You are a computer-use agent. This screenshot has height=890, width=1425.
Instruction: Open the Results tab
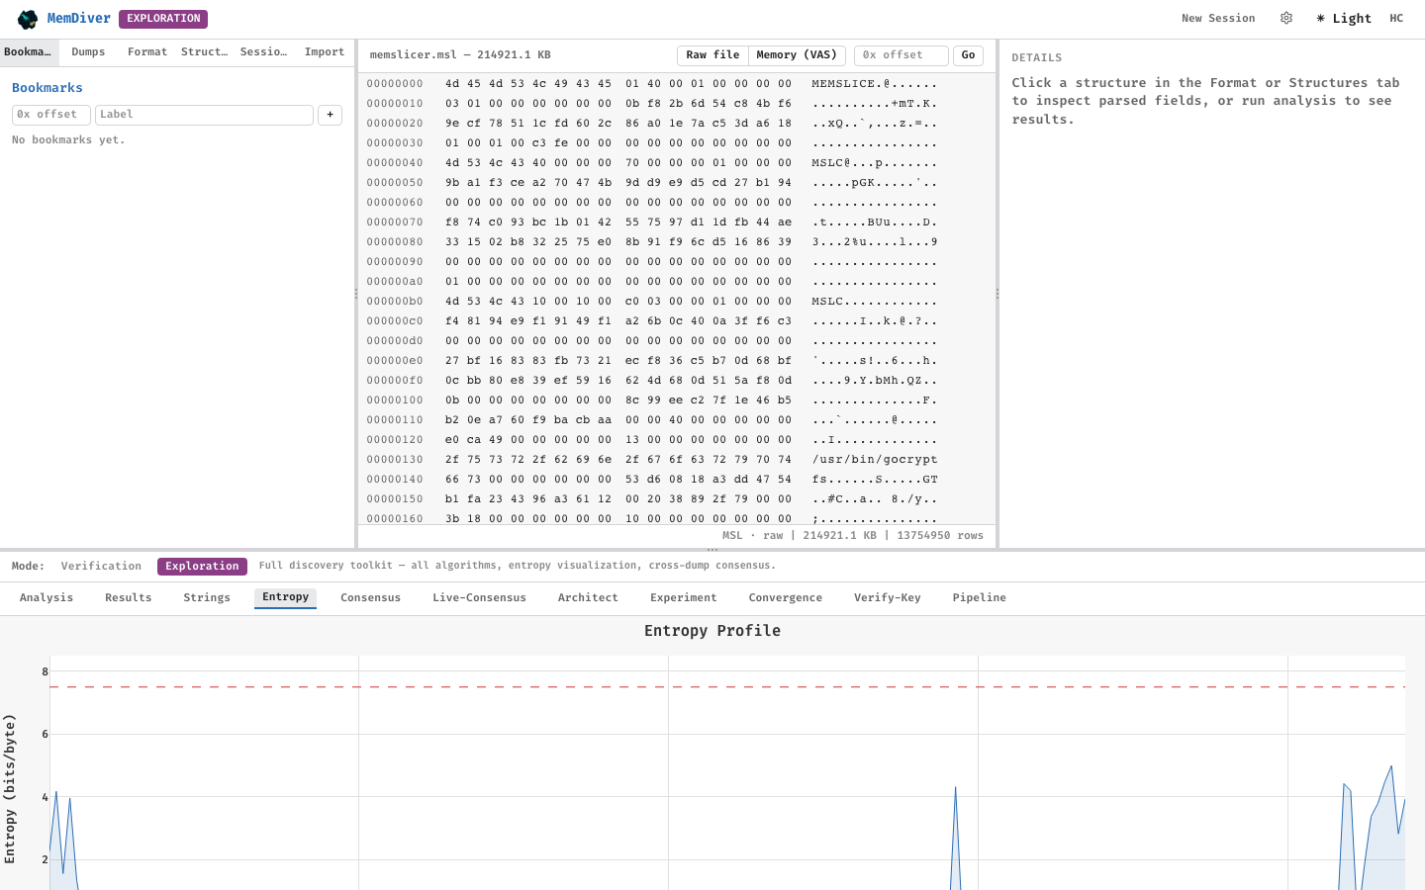pos(129,598)
